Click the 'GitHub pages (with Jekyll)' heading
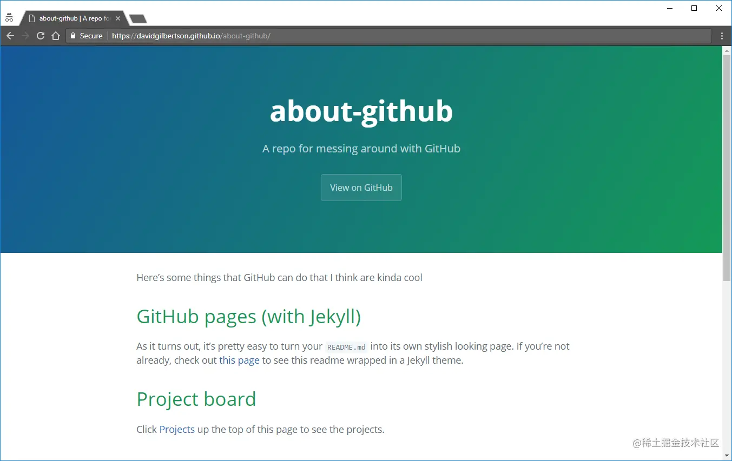The image size is (732, 461). click(x=249, y=317)
